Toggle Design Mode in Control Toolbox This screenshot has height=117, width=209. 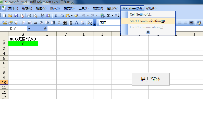pos(5,23)
